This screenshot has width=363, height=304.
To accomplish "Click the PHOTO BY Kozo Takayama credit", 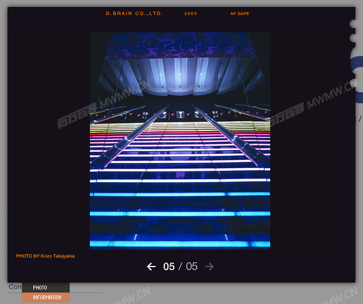I will [46, 256].
